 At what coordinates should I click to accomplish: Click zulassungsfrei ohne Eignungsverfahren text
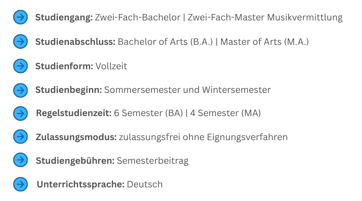click(203, 137)
